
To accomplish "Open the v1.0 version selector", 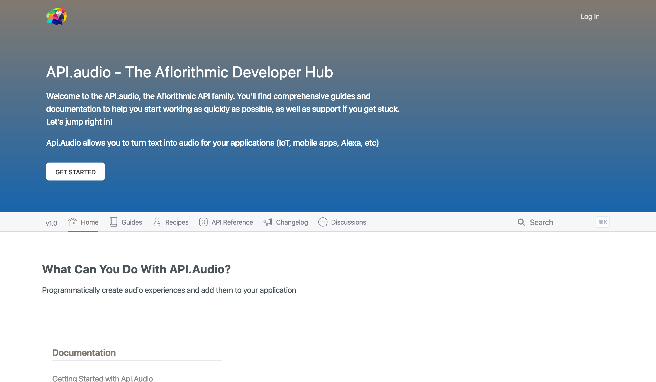I will 51,223.
